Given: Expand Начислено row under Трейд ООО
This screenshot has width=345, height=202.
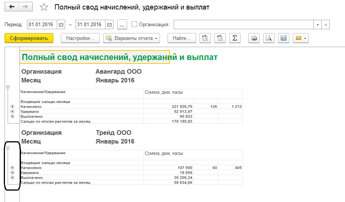Looking at the screenshot, I should [x=13, y=167].
